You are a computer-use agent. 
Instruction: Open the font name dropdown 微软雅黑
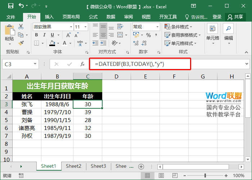(x=71, y=27)
